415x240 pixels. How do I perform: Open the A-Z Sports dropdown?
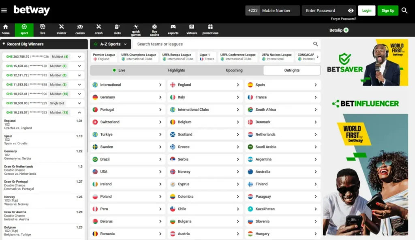point(110,44)
